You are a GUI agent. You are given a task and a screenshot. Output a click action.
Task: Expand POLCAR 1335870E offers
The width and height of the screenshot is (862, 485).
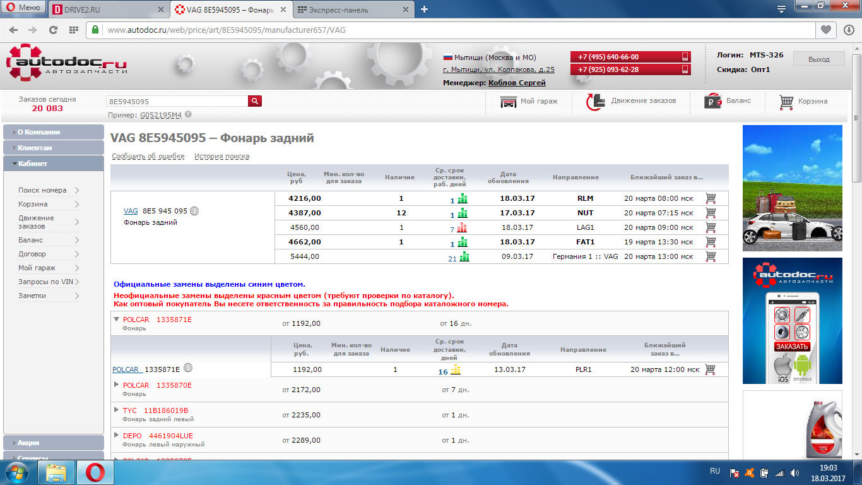(x=116, y=385)
